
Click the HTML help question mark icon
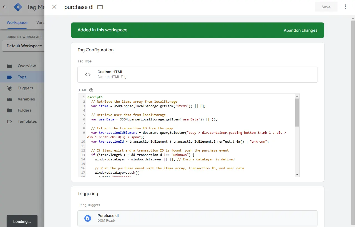(x=91, y=90)
